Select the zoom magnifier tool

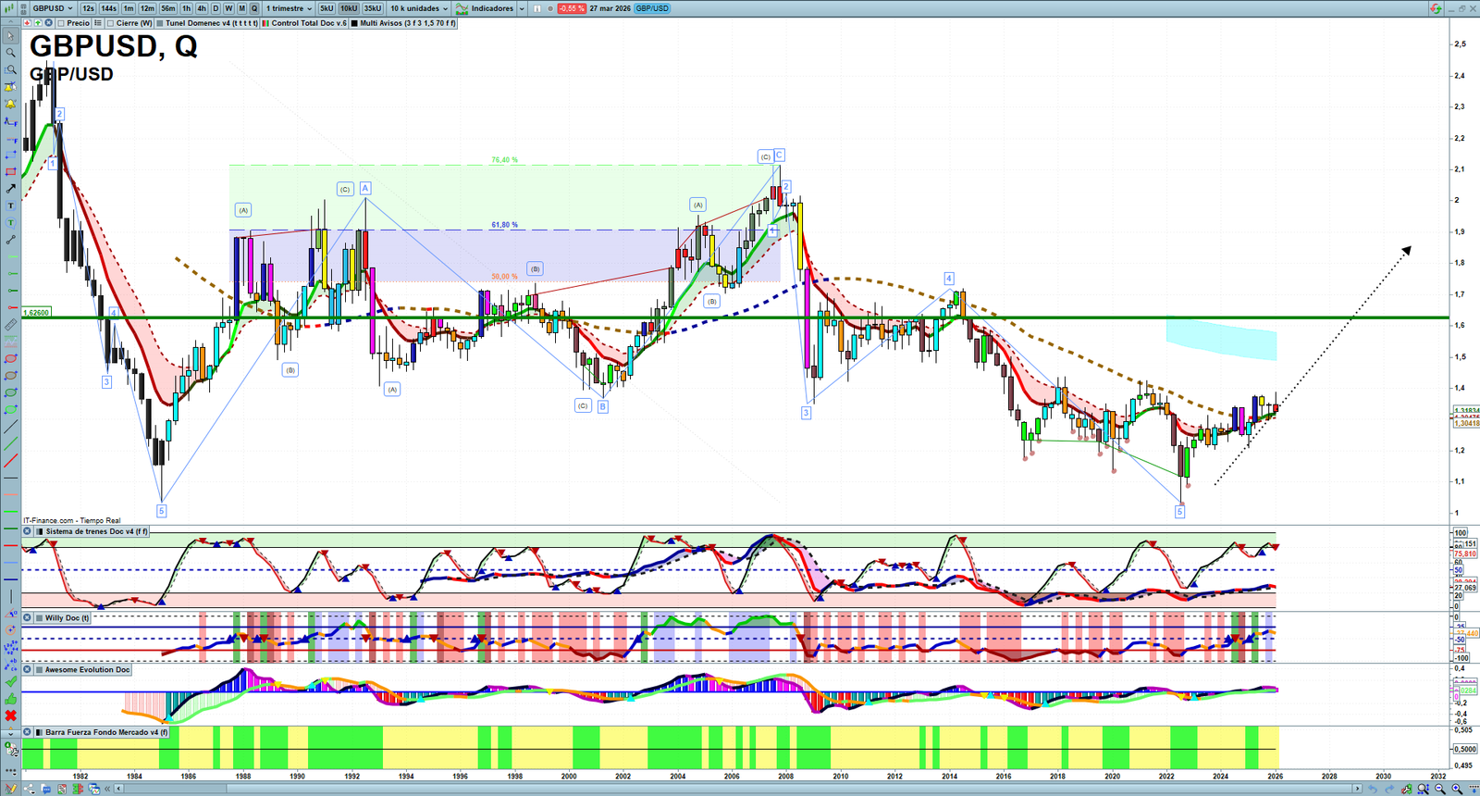click(x=10, y=53)
